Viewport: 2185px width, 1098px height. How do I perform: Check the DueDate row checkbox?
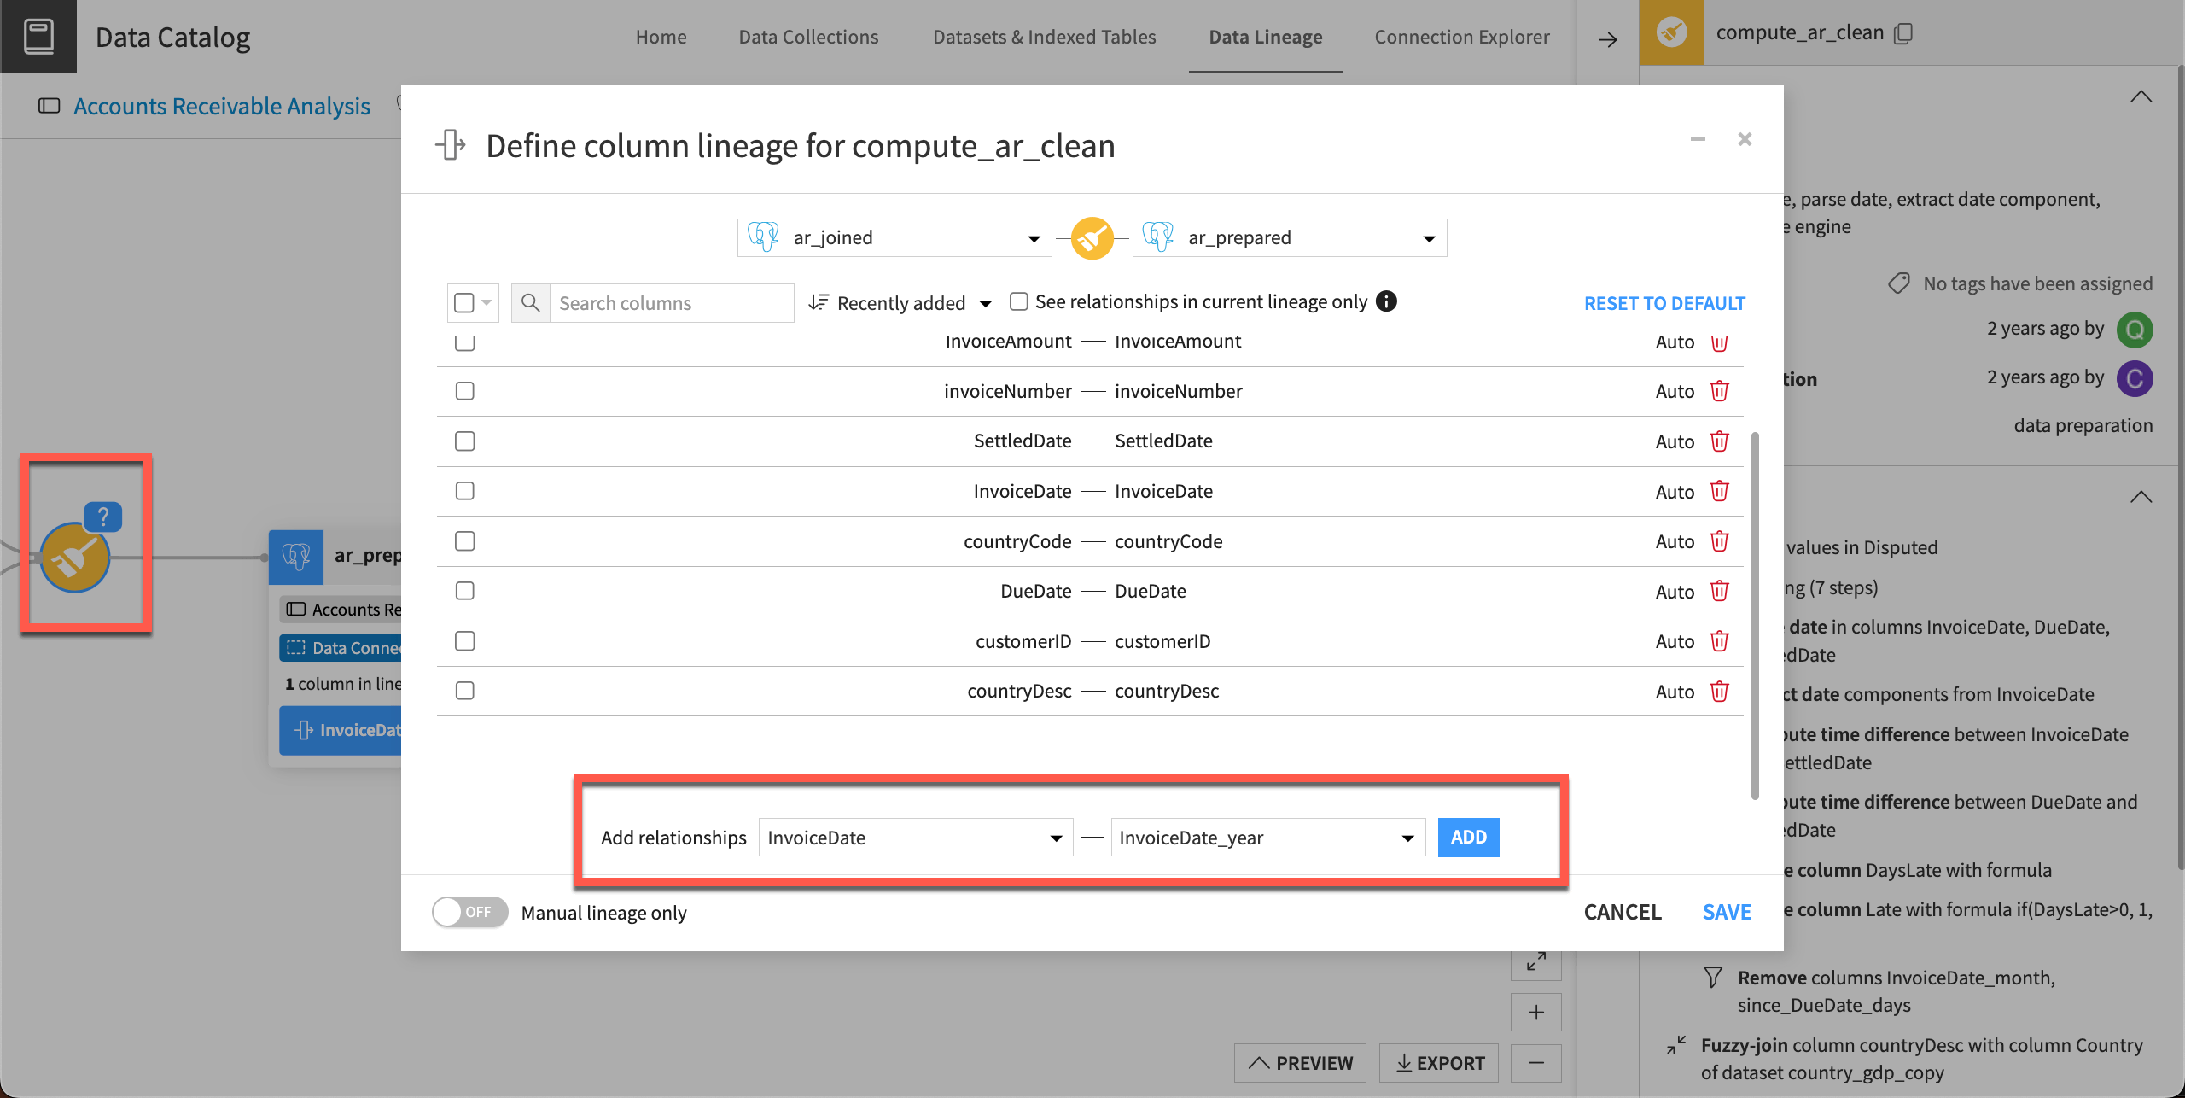click(x=465, y=591)
